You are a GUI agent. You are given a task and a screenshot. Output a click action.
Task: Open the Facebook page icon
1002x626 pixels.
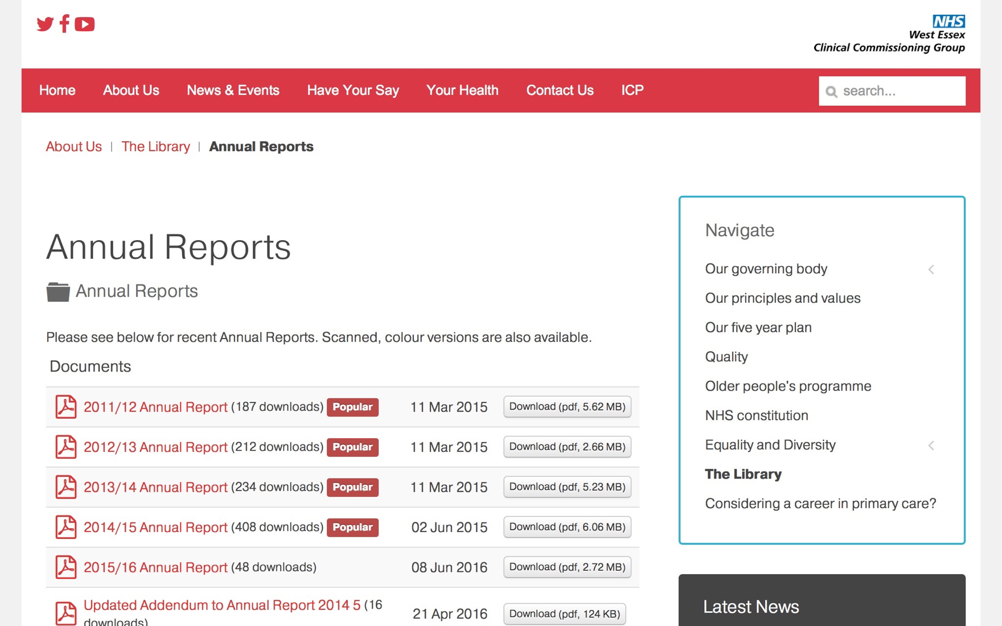[65, 24]
